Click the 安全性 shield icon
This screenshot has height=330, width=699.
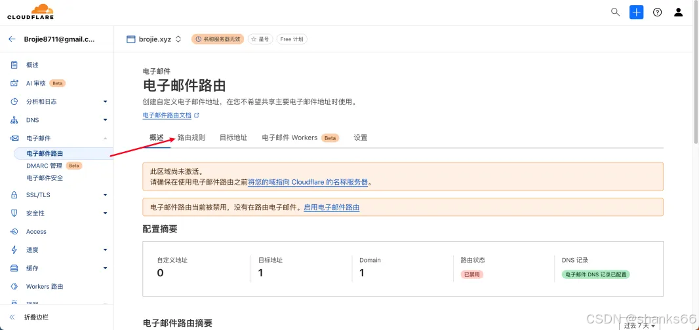point(14,213)
